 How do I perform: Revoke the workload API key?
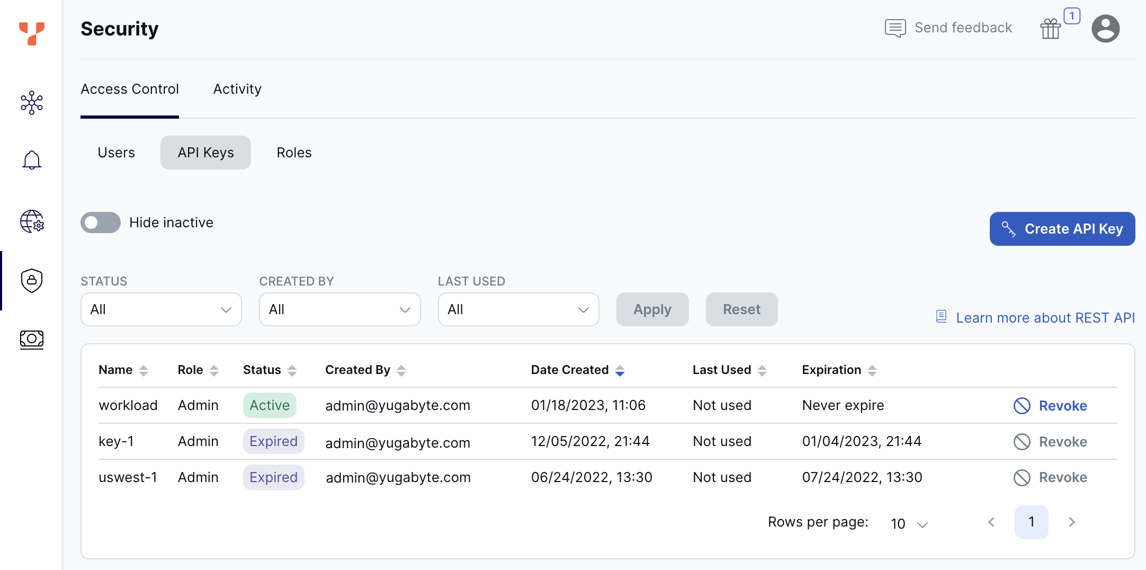[x=1051, y=406]
